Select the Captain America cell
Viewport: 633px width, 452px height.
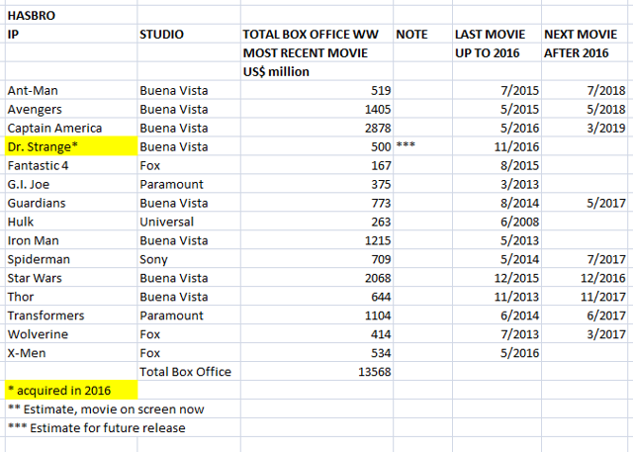[x=71, y=128]
